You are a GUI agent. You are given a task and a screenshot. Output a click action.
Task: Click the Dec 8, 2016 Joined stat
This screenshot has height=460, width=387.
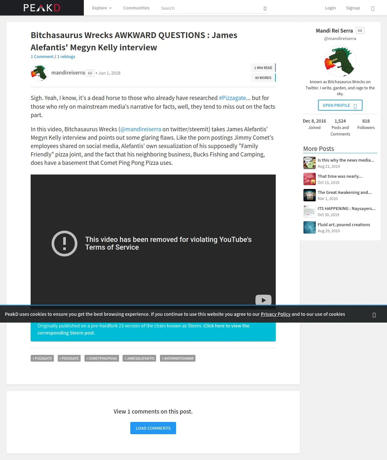314,124
